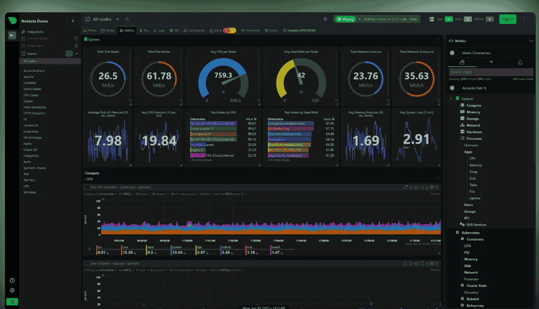Click the Live nodes count badge
The image size is (539, 309).
click(448, 19)
